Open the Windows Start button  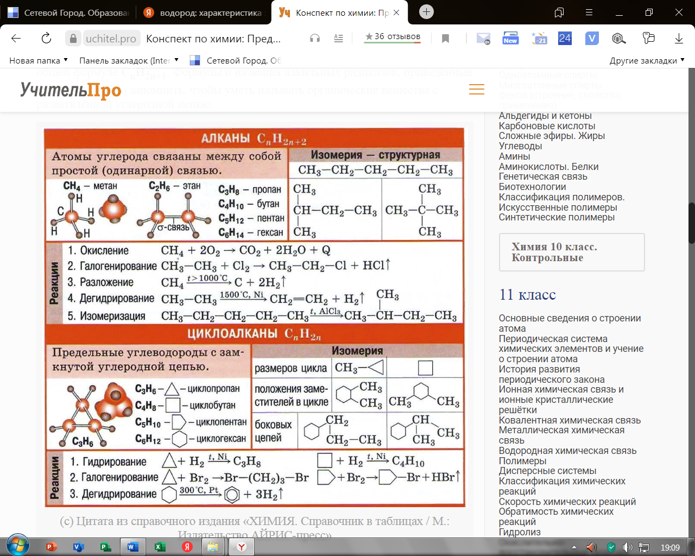[x=17, y=546]
